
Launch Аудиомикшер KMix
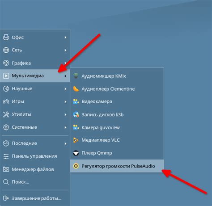coord(117,76)
